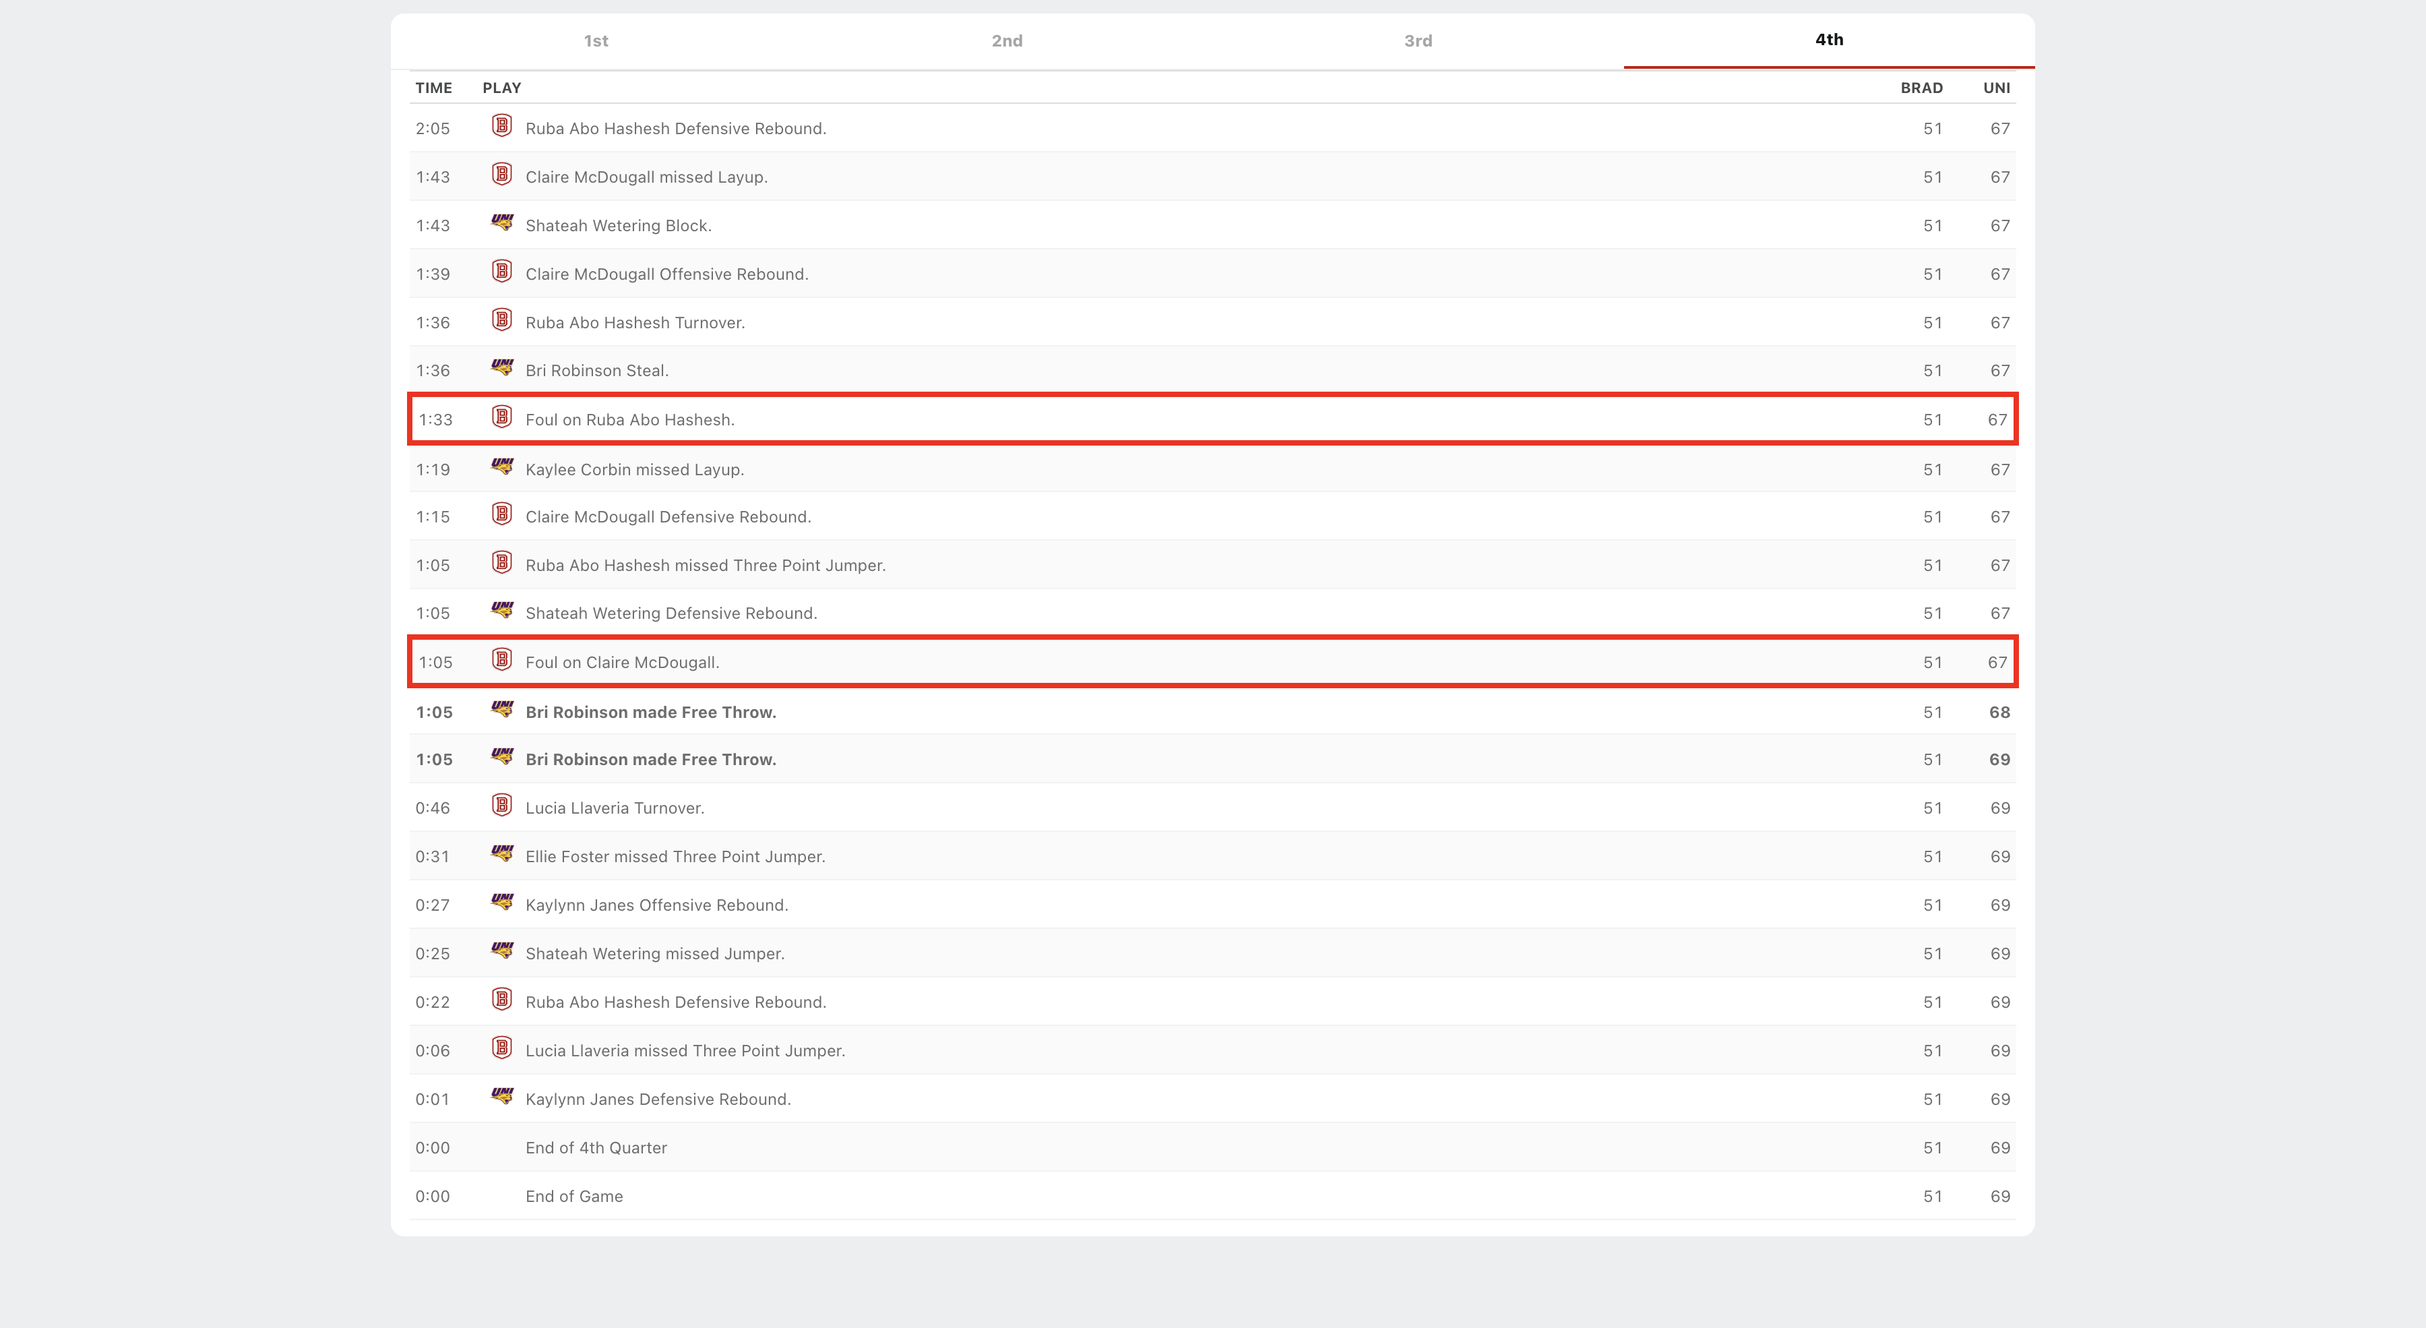Click the active 4th quarter tab
The width and height of the screenshot is (2426, 1328).
click(x=1829, y=40)
